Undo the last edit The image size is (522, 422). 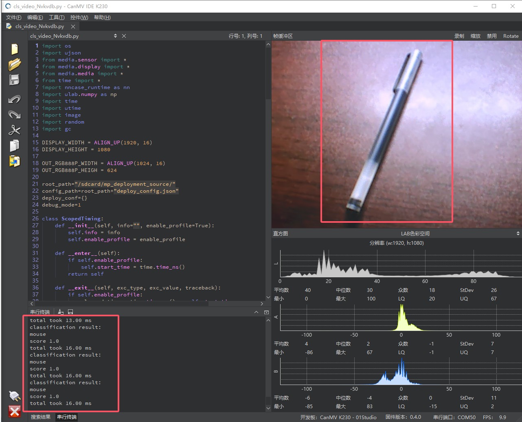pos(15,99)
